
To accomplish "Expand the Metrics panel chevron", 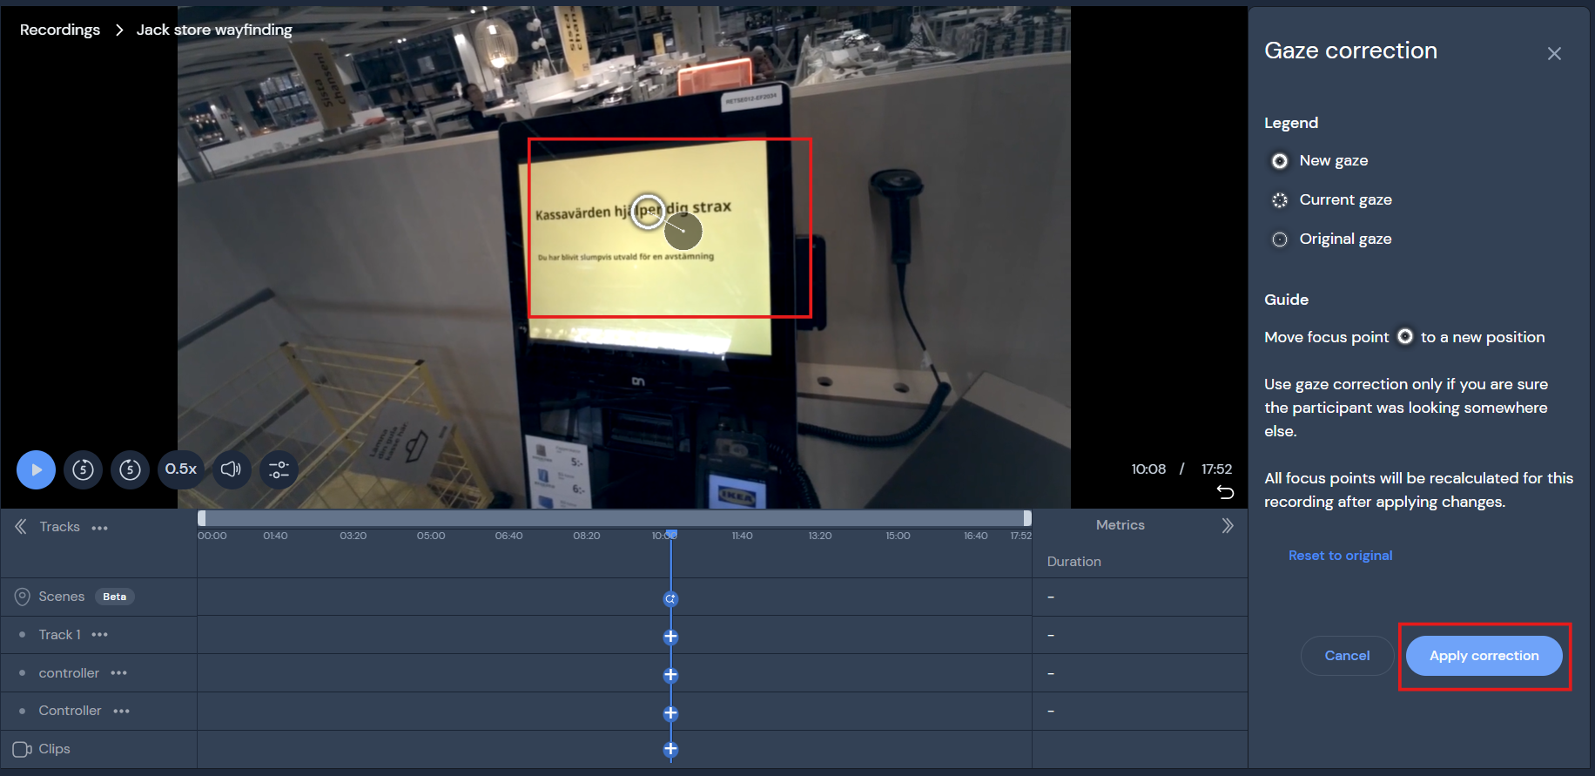I will (x=1228, y=525).
